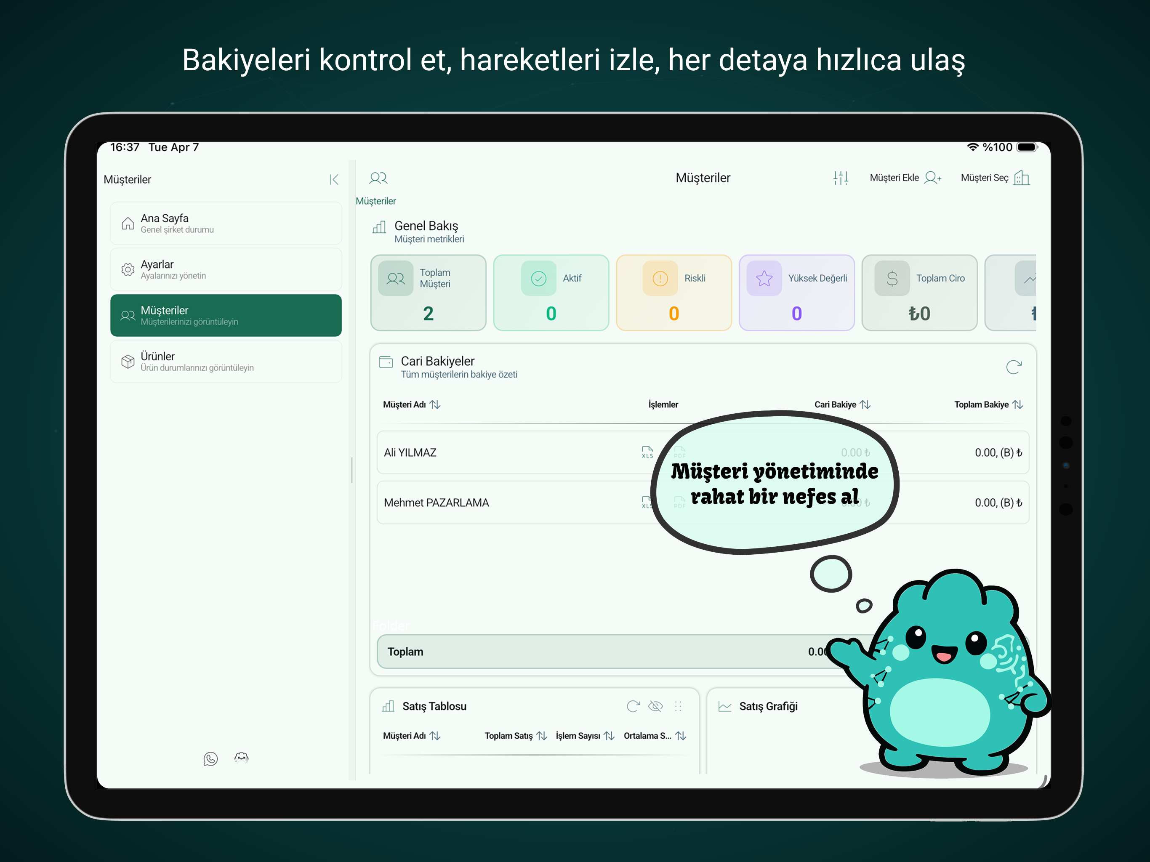Click the Müşteri Ekle button
1150x862 pixels.
(905, 178)
